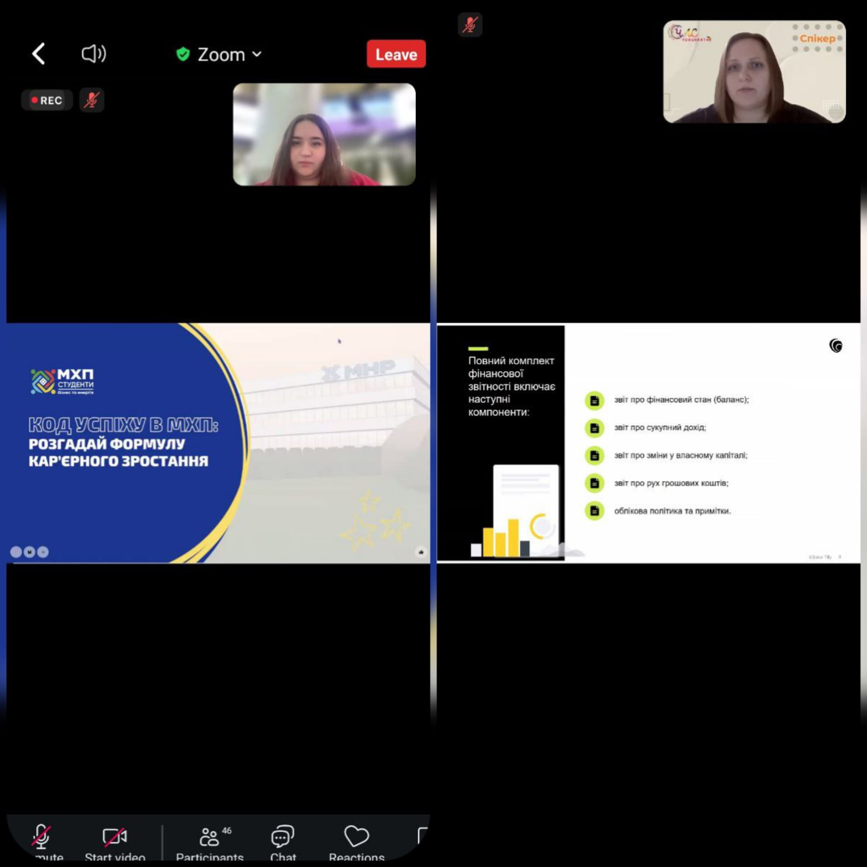Click previous round control on МХП slide
This screenshot has height=867, width=867.
pyautogui.click(x=16, y=552)
